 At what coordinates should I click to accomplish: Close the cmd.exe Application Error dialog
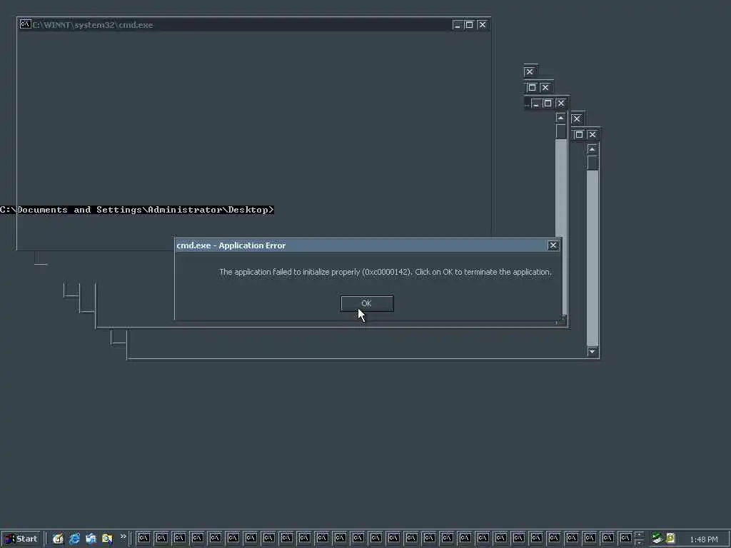point(553,245)
